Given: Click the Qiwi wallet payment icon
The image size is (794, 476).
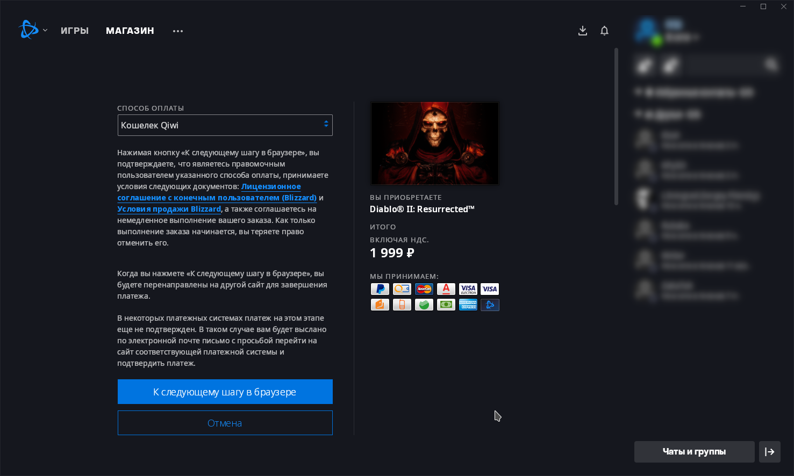Looking at the screenshot, I should 402,289.
